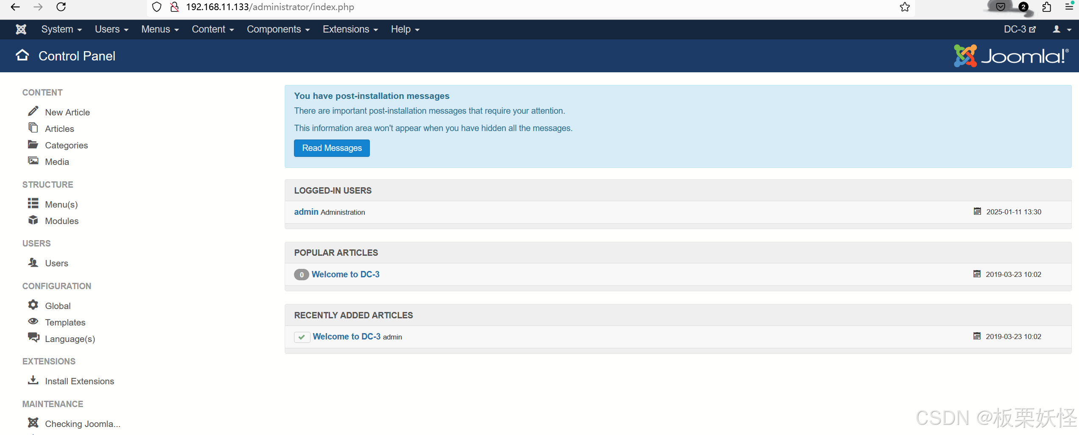The image size is (1079, 435).
Task: Open Categories from the sidebar
Action: (x=67, y=145)
